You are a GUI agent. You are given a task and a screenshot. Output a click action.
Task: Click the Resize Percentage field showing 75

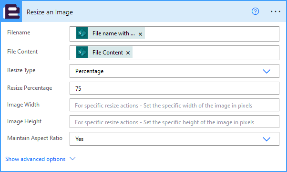pos(174,88)
